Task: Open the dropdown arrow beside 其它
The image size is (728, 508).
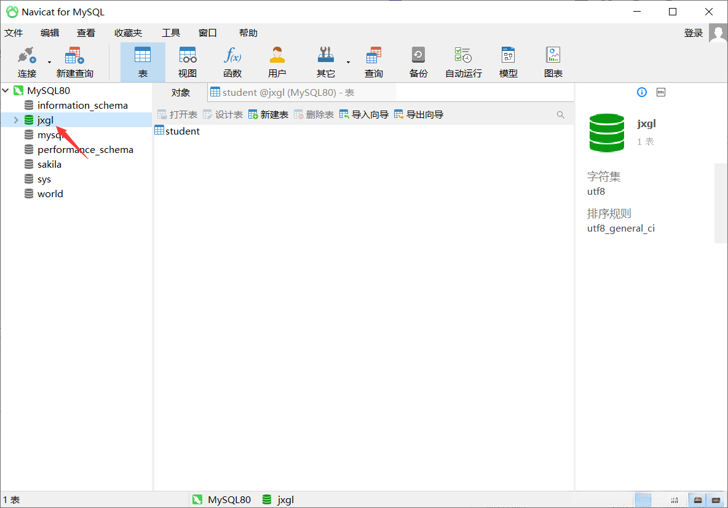Action: click(348, 62)
